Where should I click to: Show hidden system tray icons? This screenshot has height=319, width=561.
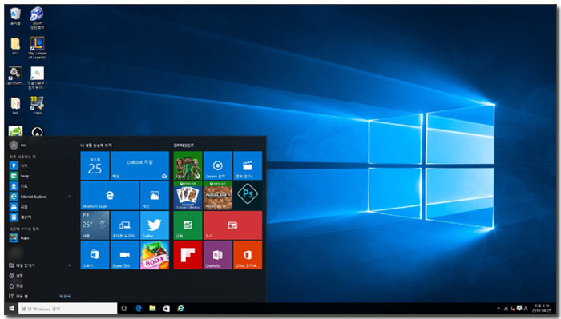click(x=498, y=309)
